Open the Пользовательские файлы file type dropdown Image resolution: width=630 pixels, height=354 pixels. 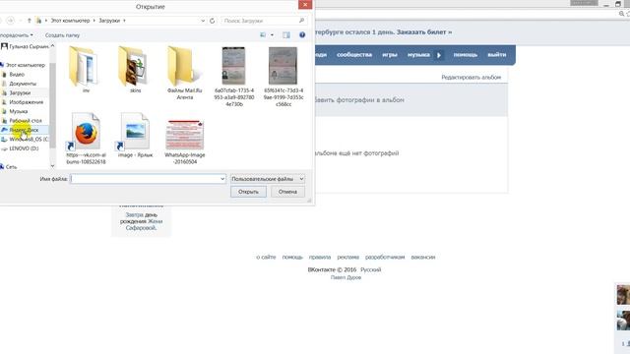pos(267,179)
